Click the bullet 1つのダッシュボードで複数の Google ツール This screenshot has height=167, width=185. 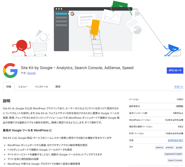(40, 150)
